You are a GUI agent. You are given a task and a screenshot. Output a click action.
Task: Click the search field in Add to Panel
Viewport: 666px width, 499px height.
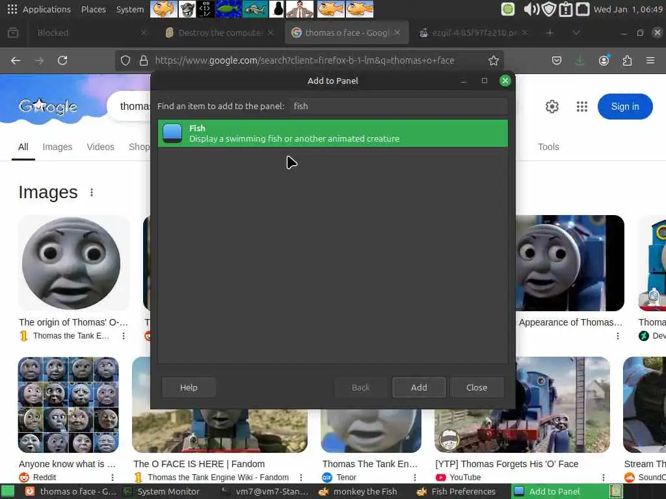(399, 106)
